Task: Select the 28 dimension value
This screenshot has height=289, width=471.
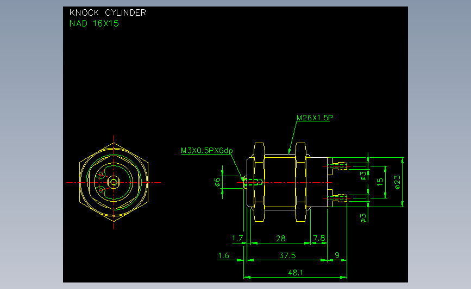Action: coord(280,239)
